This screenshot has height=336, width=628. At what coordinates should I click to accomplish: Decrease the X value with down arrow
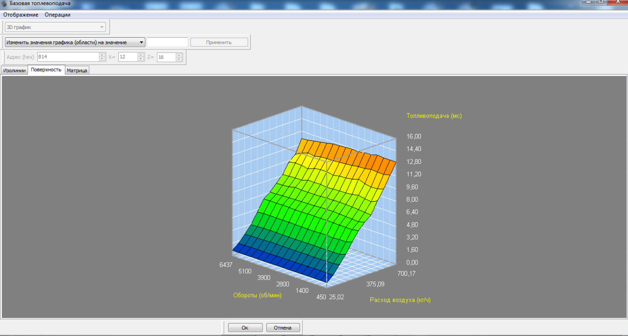pyautogui.click(x=141, y=59)
